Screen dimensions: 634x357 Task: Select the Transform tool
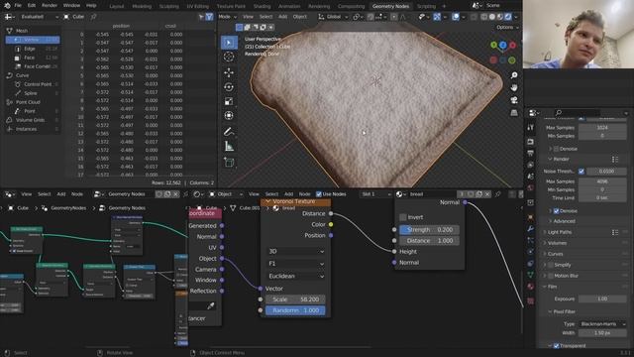(x=229, y=116)
